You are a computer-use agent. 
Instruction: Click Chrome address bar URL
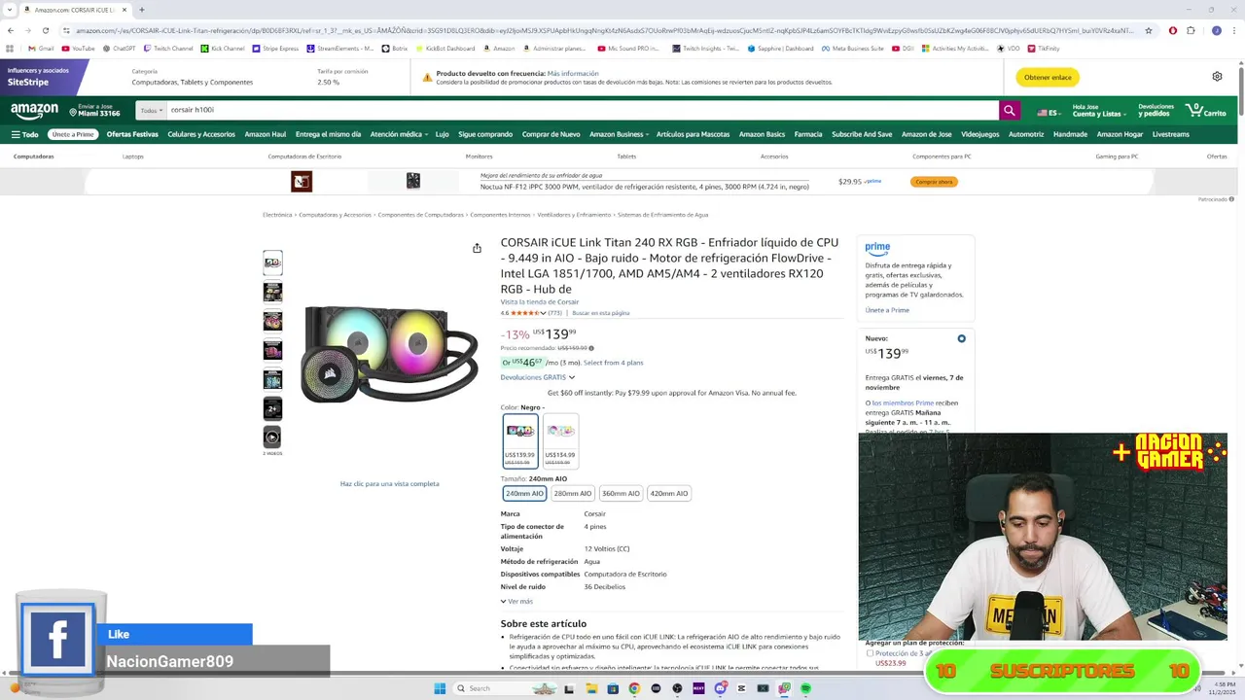[x=603, y=30]
